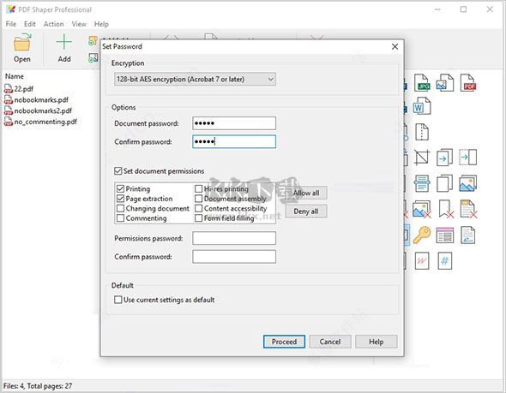The height and width of the screenshot is (393, 506).
Task: Uncheck Set document permissions checkbox
Action: click(118, 171)
